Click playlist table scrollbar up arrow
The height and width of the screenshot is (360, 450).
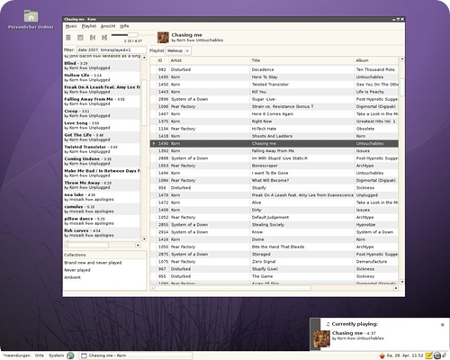coord(402,58)
